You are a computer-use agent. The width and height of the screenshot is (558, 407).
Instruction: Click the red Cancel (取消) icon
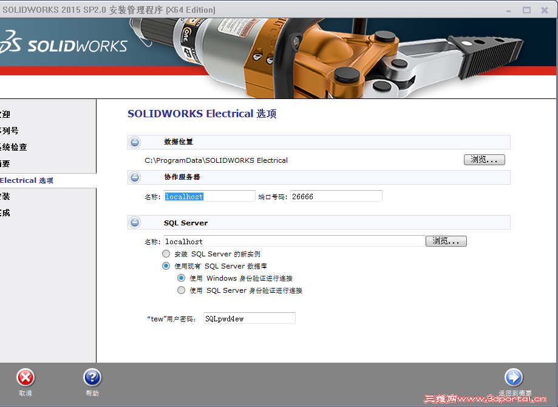[x=26, y=378]
